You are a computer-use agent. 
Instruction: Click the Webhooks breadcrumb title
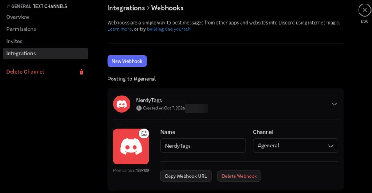tap(168, 8)
